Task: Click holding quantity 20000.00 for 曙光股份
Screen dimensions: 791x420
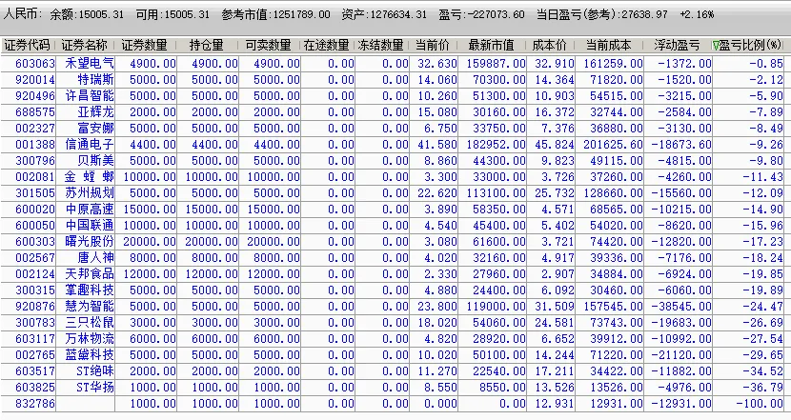Action: tap(212, 242)
